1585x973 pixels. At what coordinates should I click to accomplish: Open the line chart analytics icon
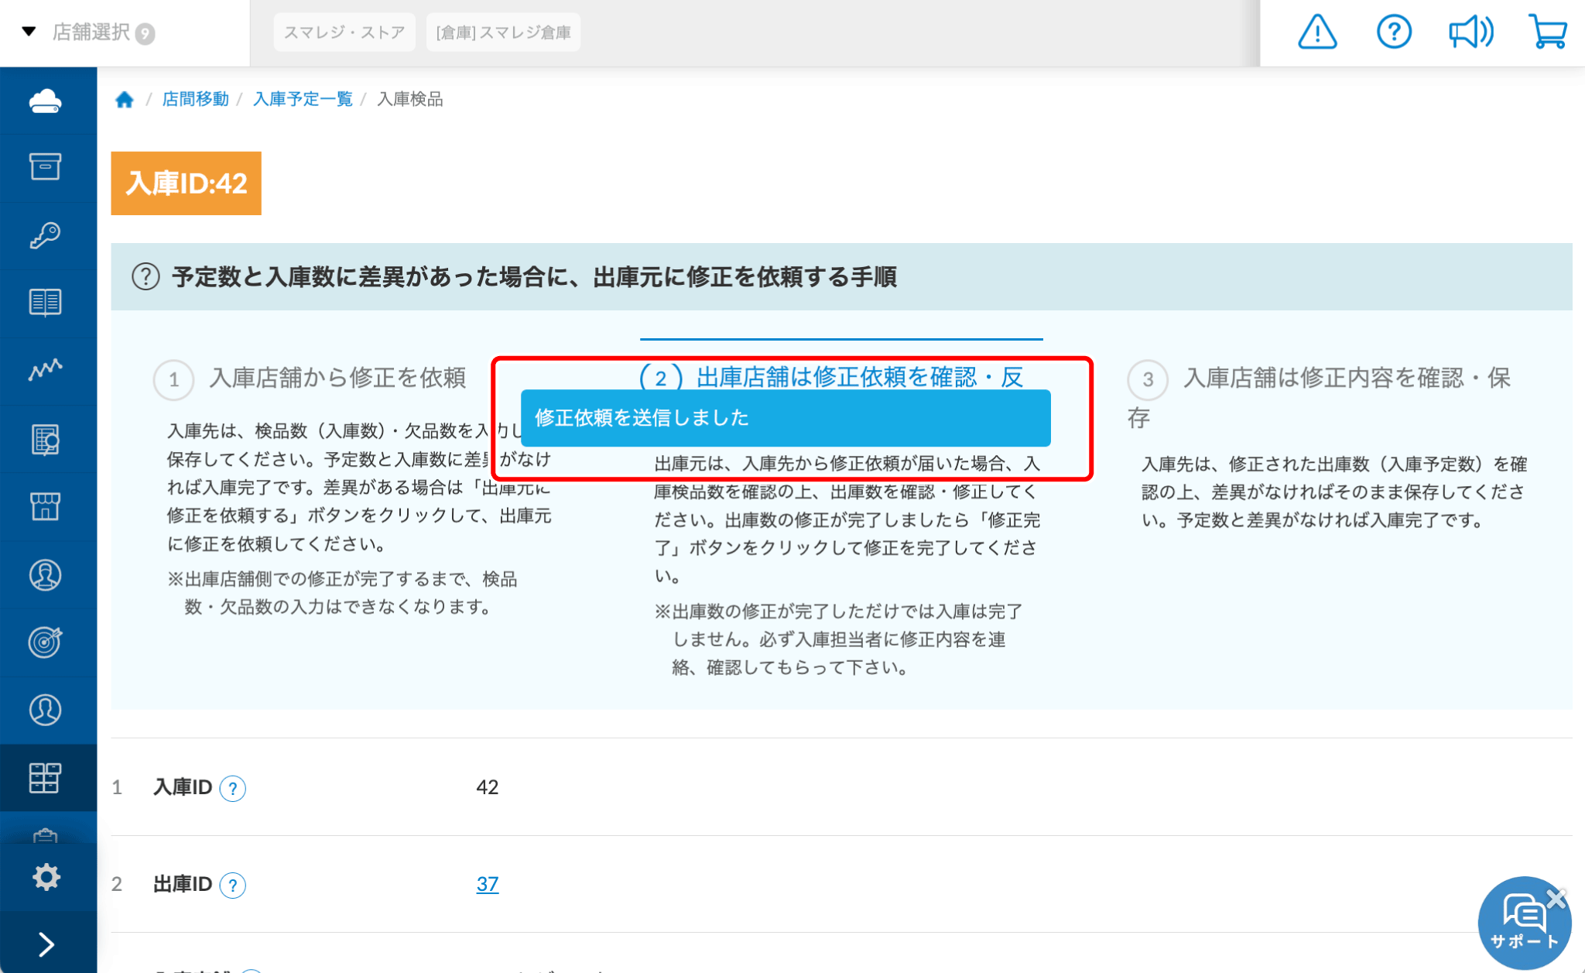point(46,370)
